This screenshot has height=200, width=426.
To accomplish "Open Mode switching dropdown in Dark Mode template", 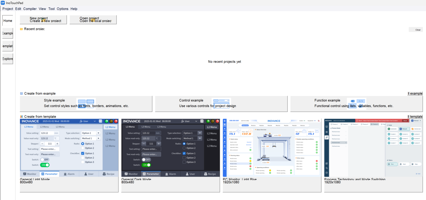I will point(200,138).
